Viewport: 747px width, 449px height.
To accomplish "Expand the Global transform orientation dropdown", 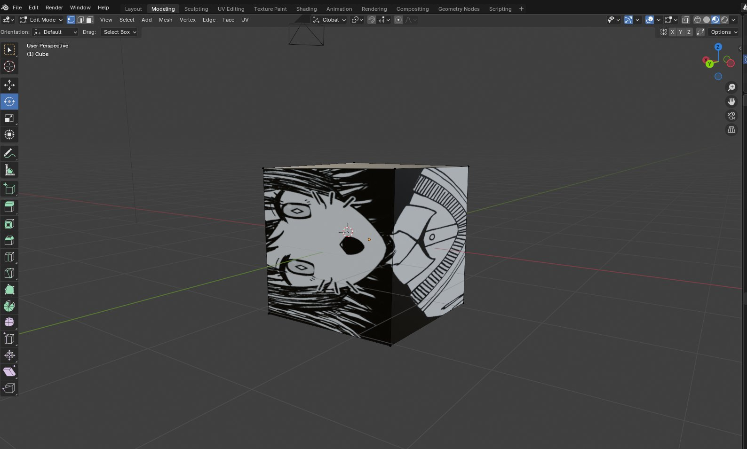I will point(330,20).
